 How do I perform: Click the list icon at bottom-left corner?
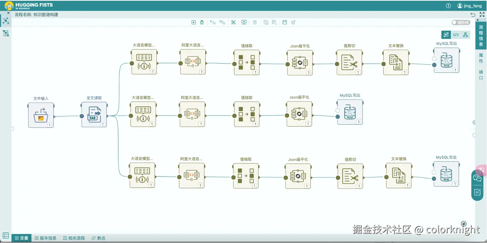[x=6, y=236]
